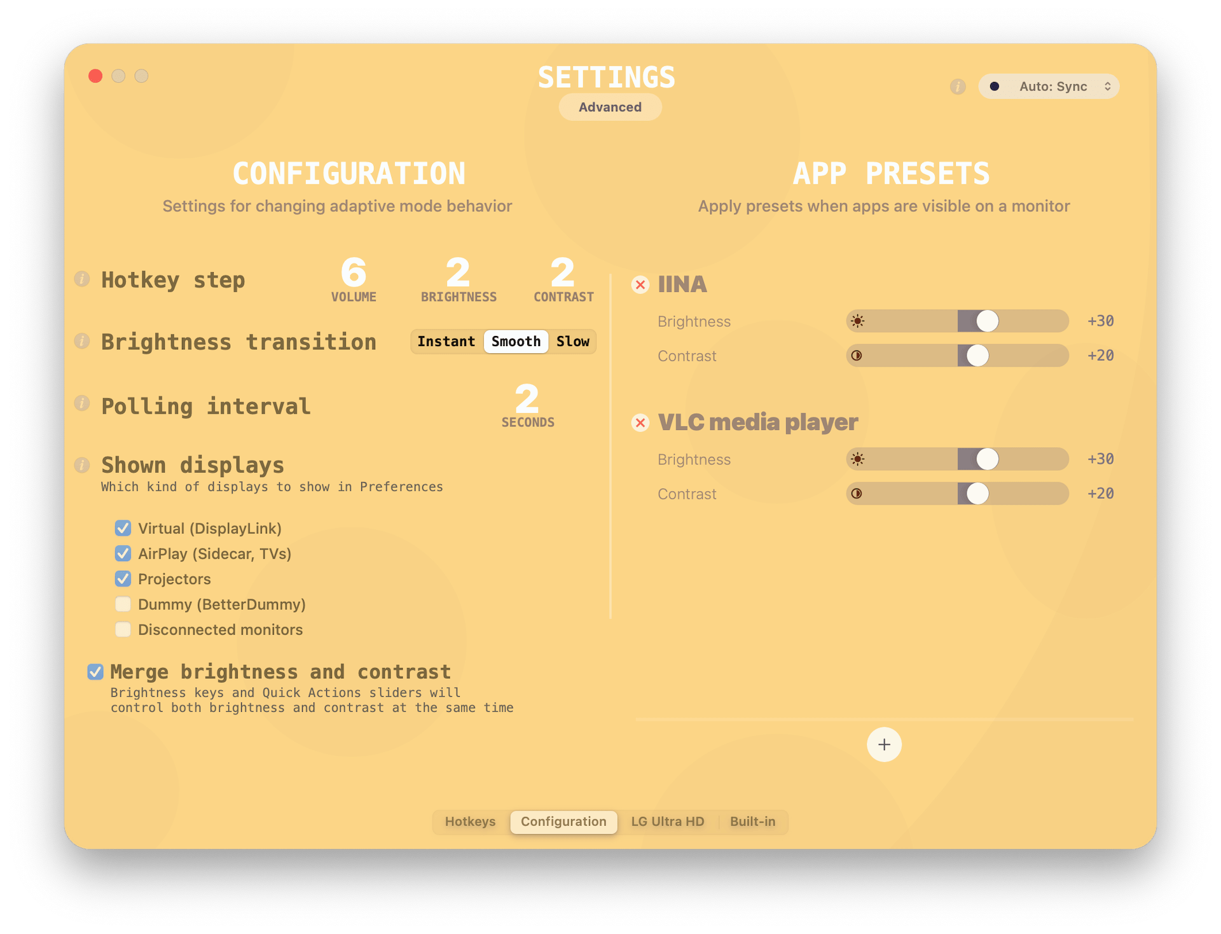This screenshot has height=934, width=1221.
Task: Click the VLC media player preset title
Action: [758, 422]
